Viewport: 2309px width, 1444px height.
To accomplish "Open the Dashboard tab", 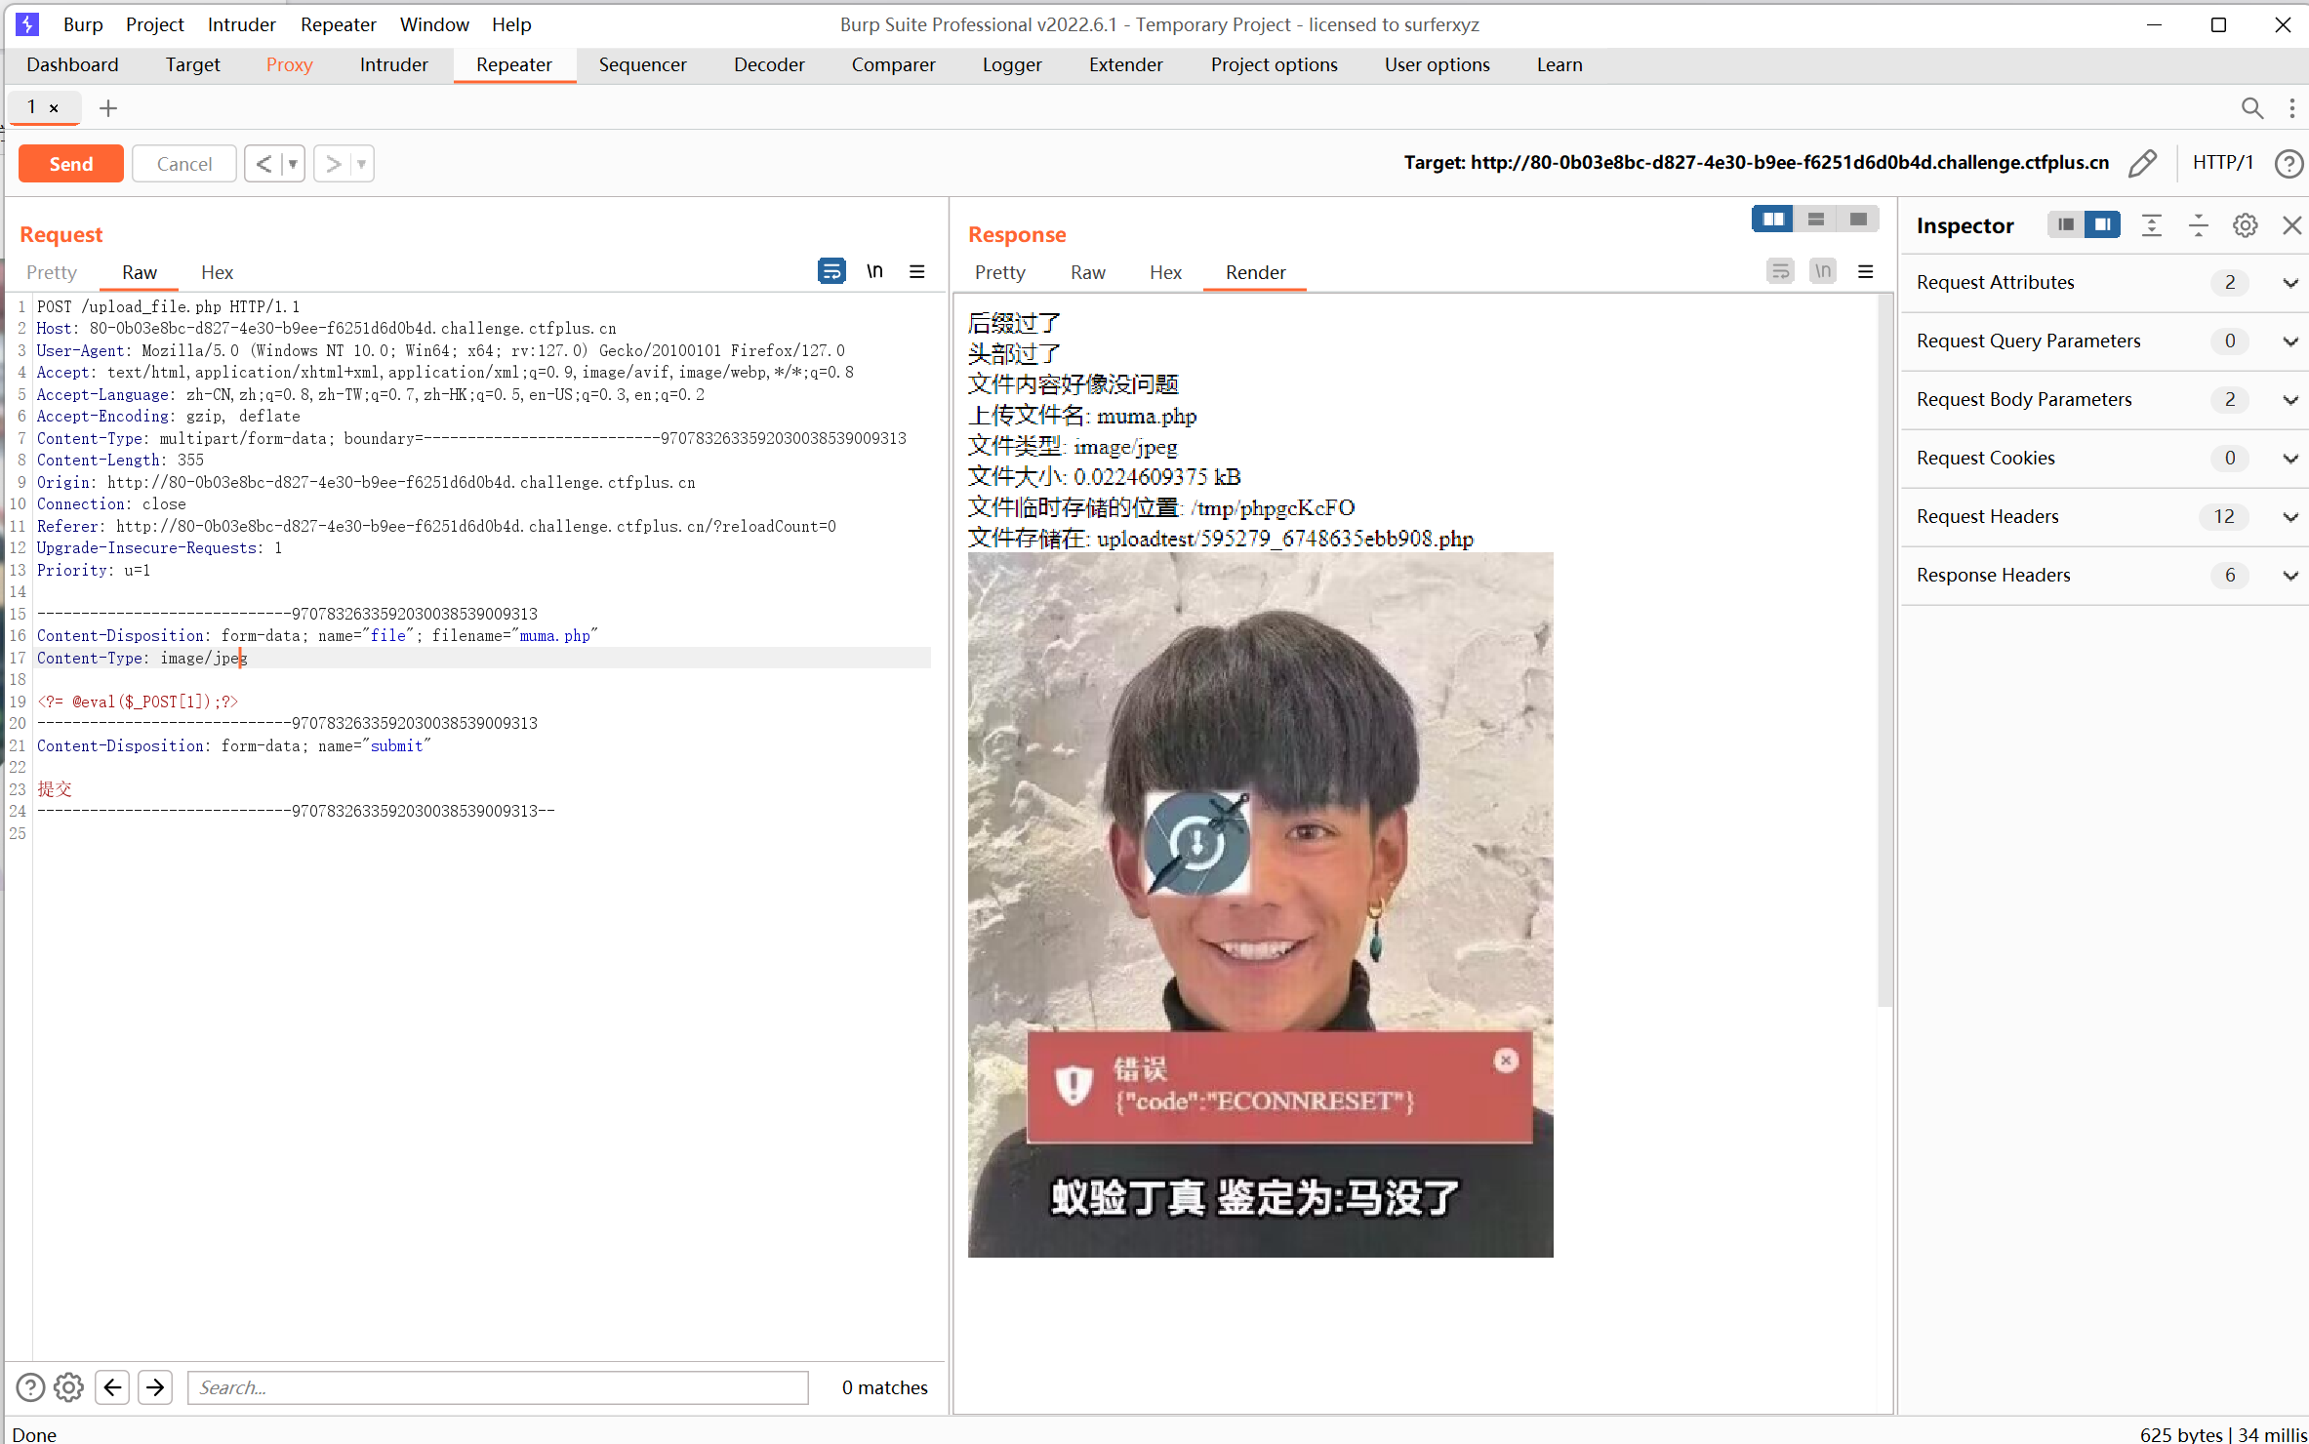I will point(72,64).
